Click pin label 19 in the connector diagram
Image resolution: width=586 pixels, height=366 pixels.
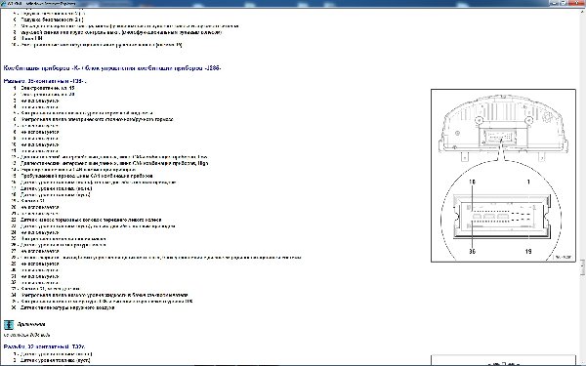click(528, 252)
